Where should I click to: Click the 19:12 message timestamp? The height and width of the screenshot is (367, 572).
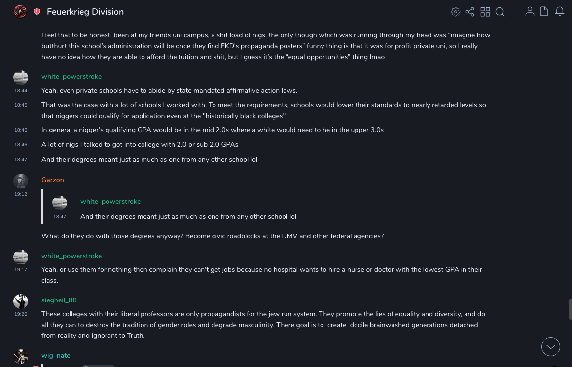tap(21, 194)
